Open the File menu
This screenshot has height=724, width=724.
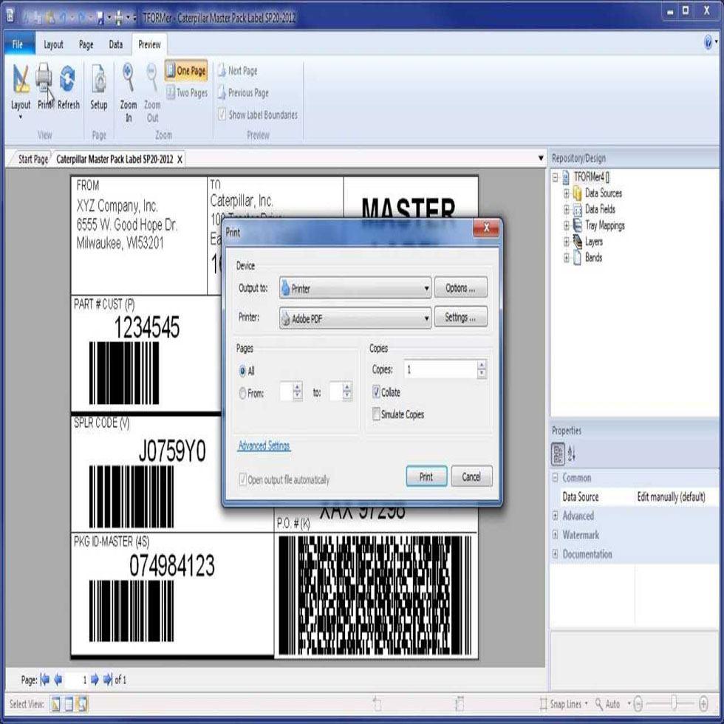tap(18, 44)
